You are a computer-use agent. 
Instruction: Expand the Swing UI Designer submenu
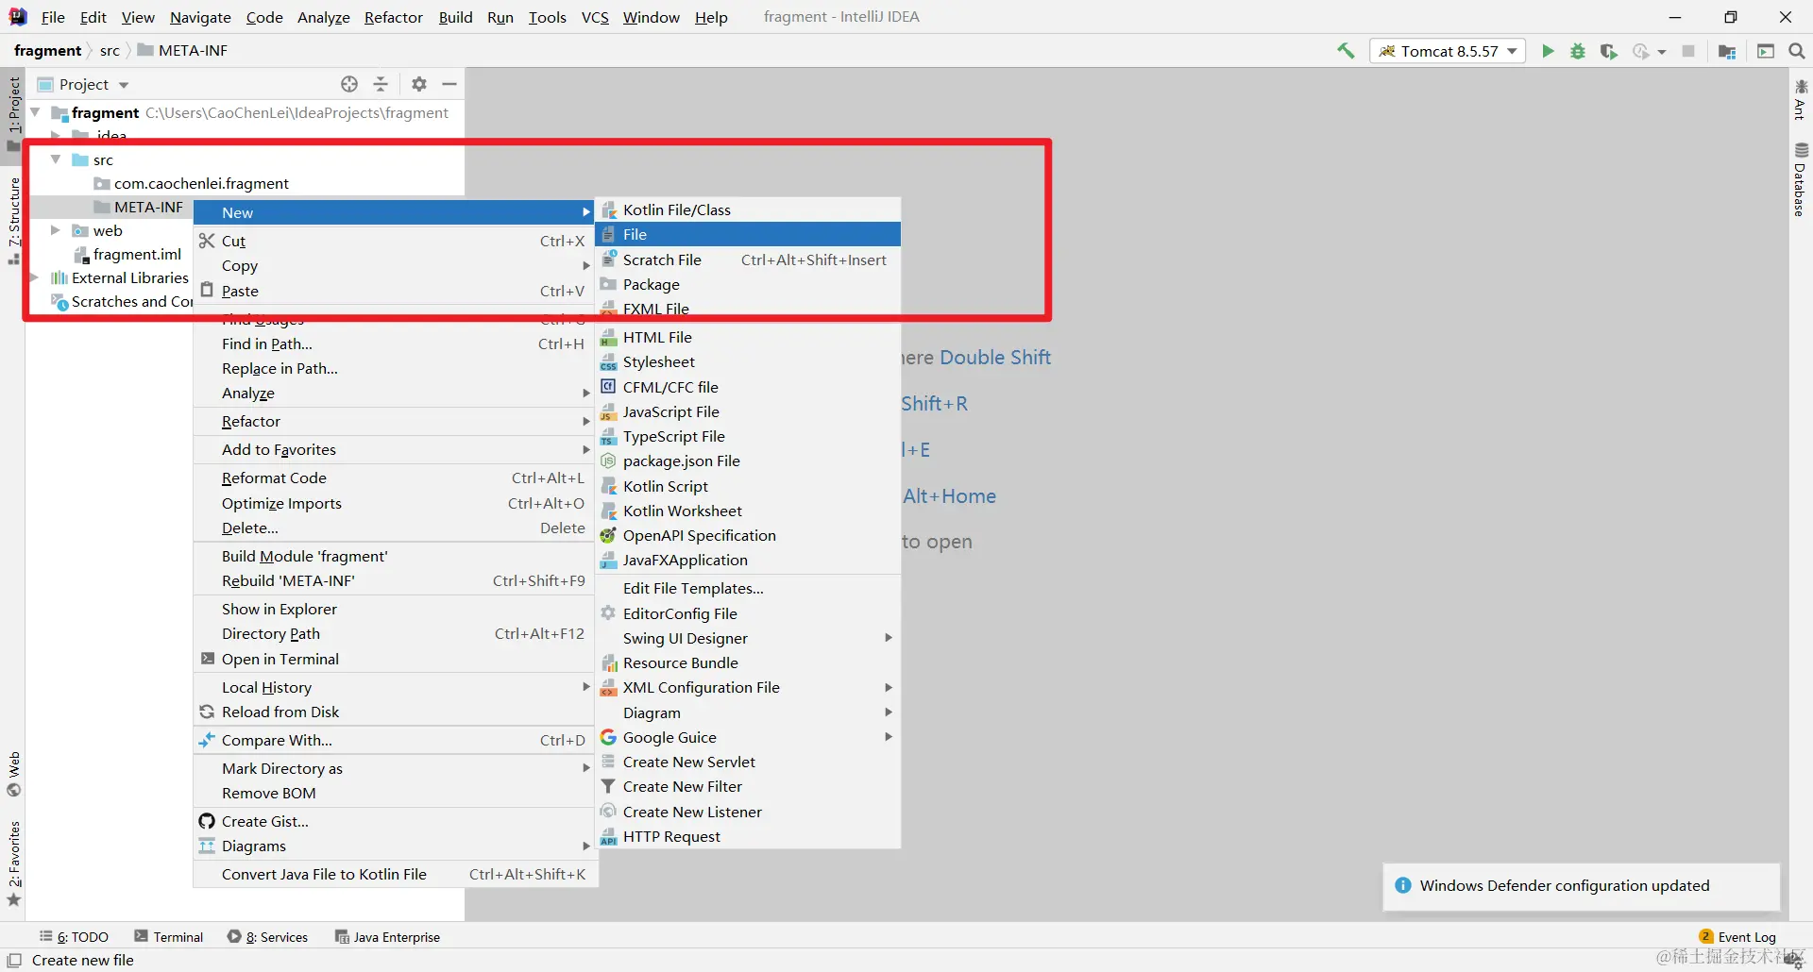pos(748,638)
